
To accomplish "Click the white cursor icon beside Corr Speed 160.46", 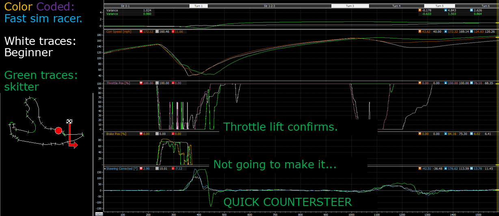I will click(x=157, y=32).
